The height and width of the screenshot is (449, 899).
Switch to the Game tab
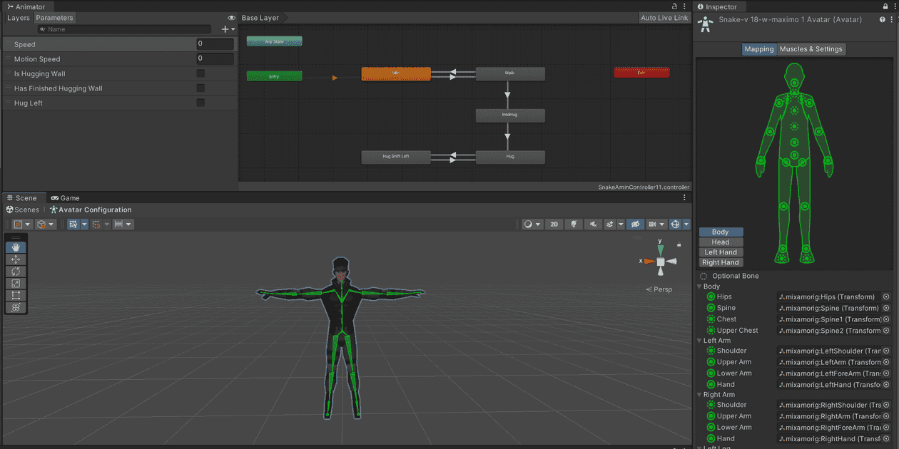[64, 197]
